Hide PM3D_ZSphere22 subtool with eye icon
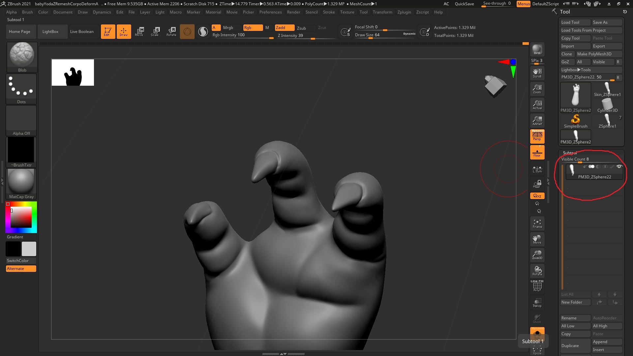633x356 pixels. click(619, 167)
